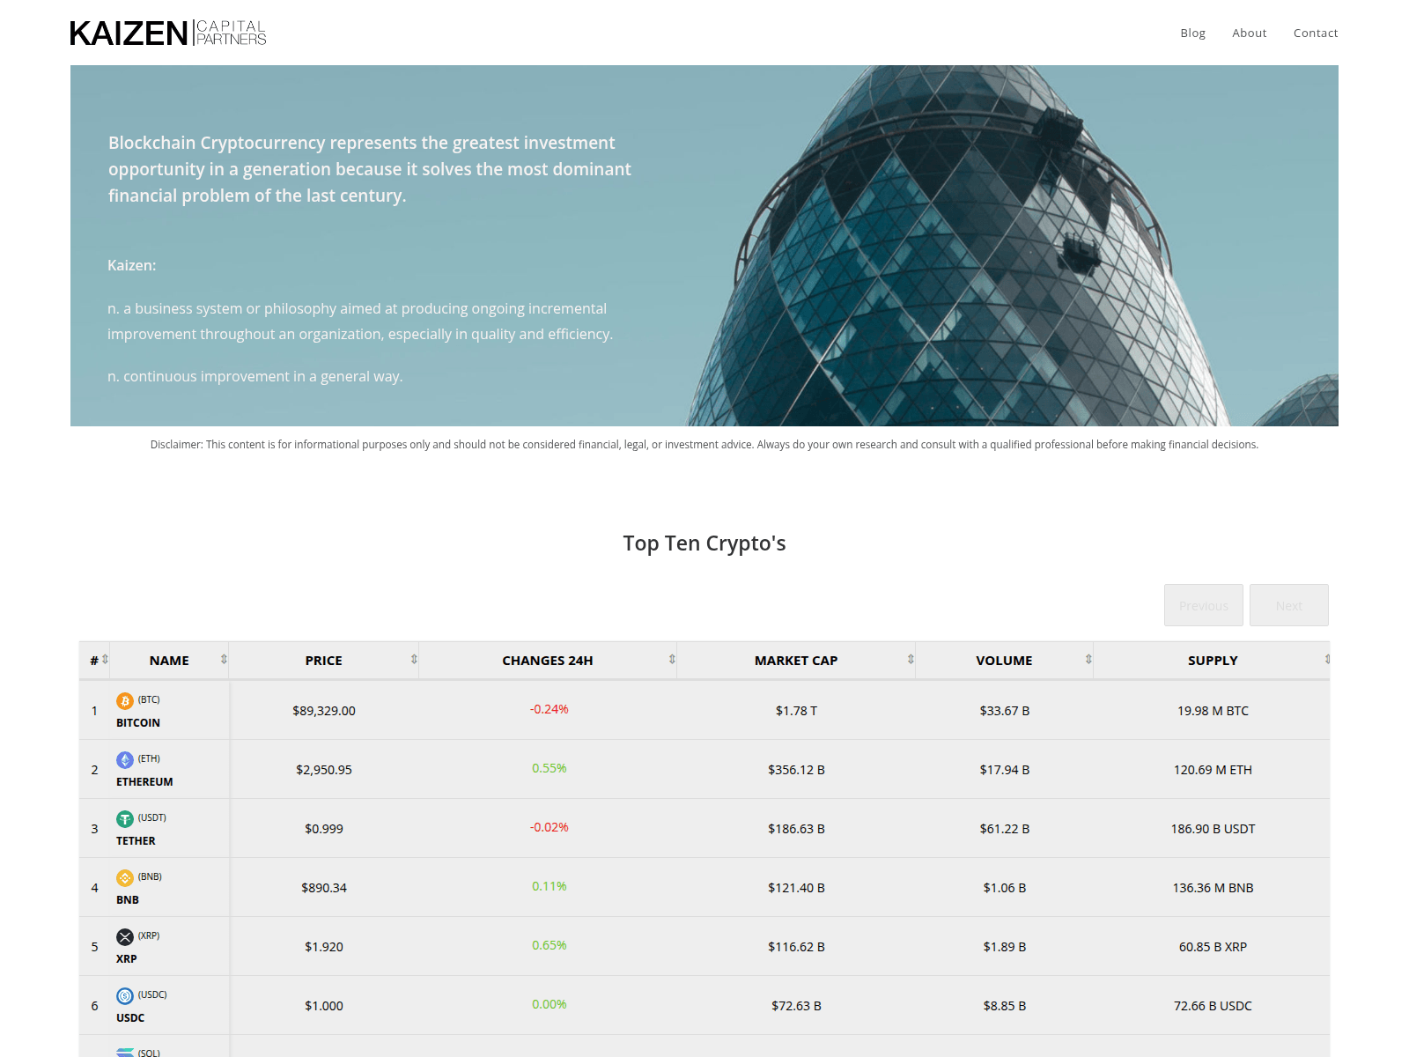This screenshot has height=1057, width=1409.
Task: Click BNB price $890.34
Action: (324, 888)
